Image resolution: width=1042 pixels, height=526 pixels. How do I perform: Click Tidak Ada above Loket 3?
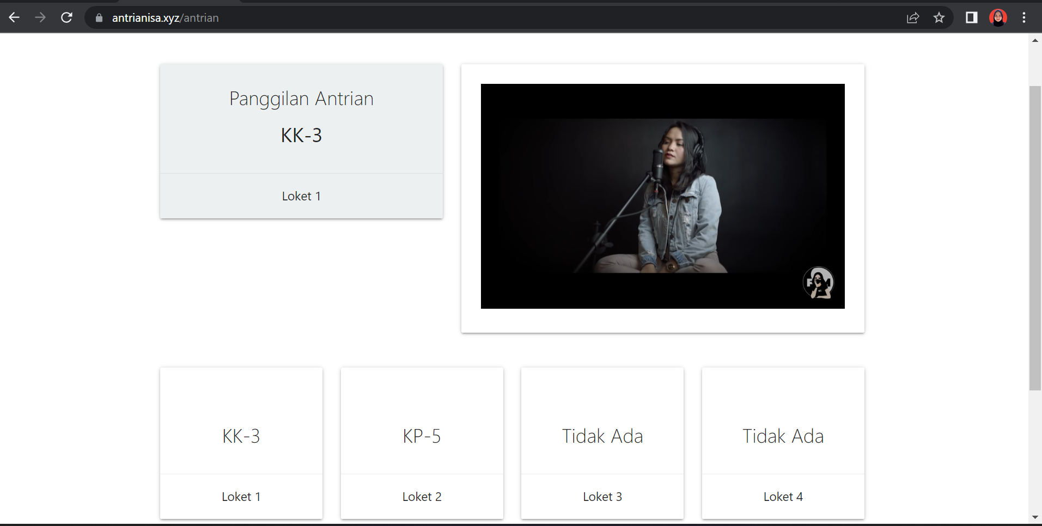click(602, 436)
